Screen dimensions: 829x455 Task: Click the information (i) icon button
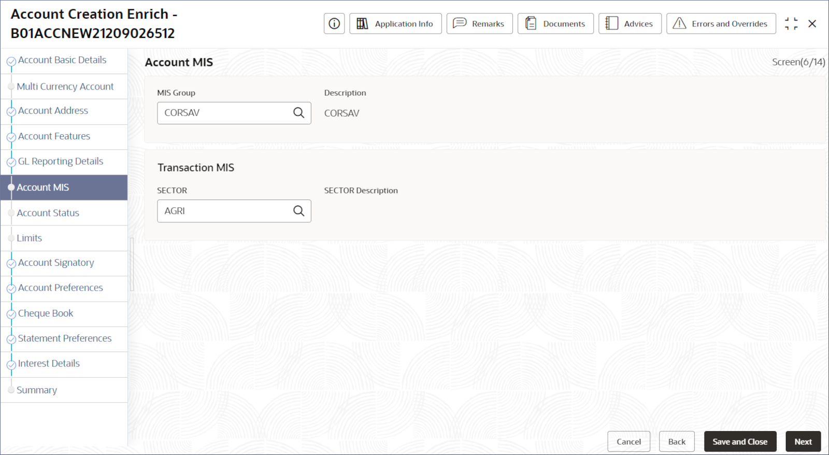point(334,24)
